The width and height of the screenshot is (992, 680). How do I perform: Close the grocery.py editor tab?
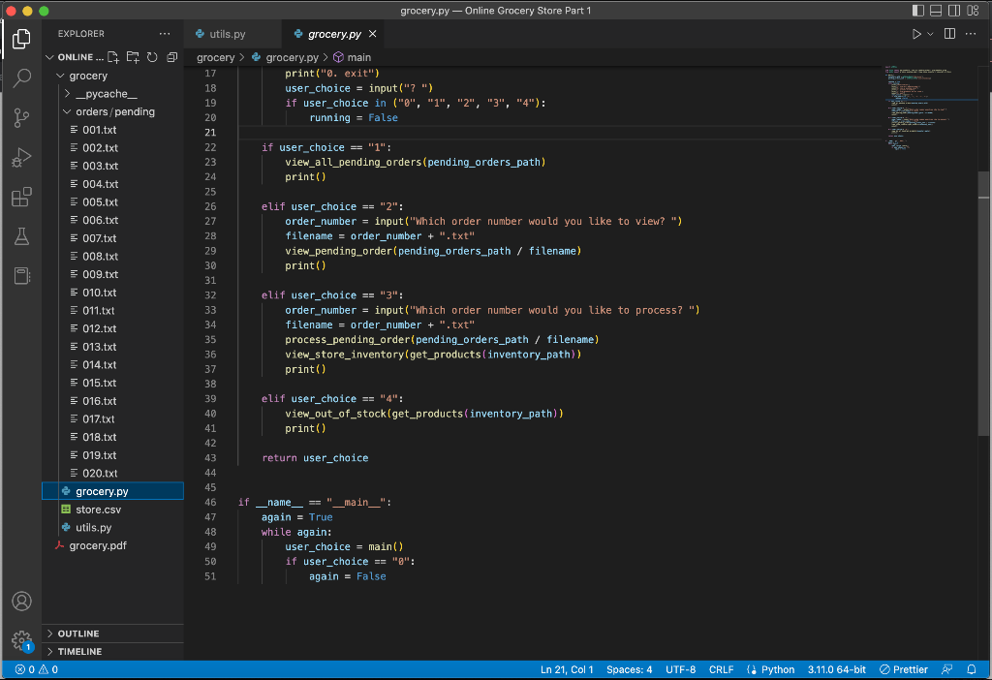pyautogui.click(x=373, y=34)
